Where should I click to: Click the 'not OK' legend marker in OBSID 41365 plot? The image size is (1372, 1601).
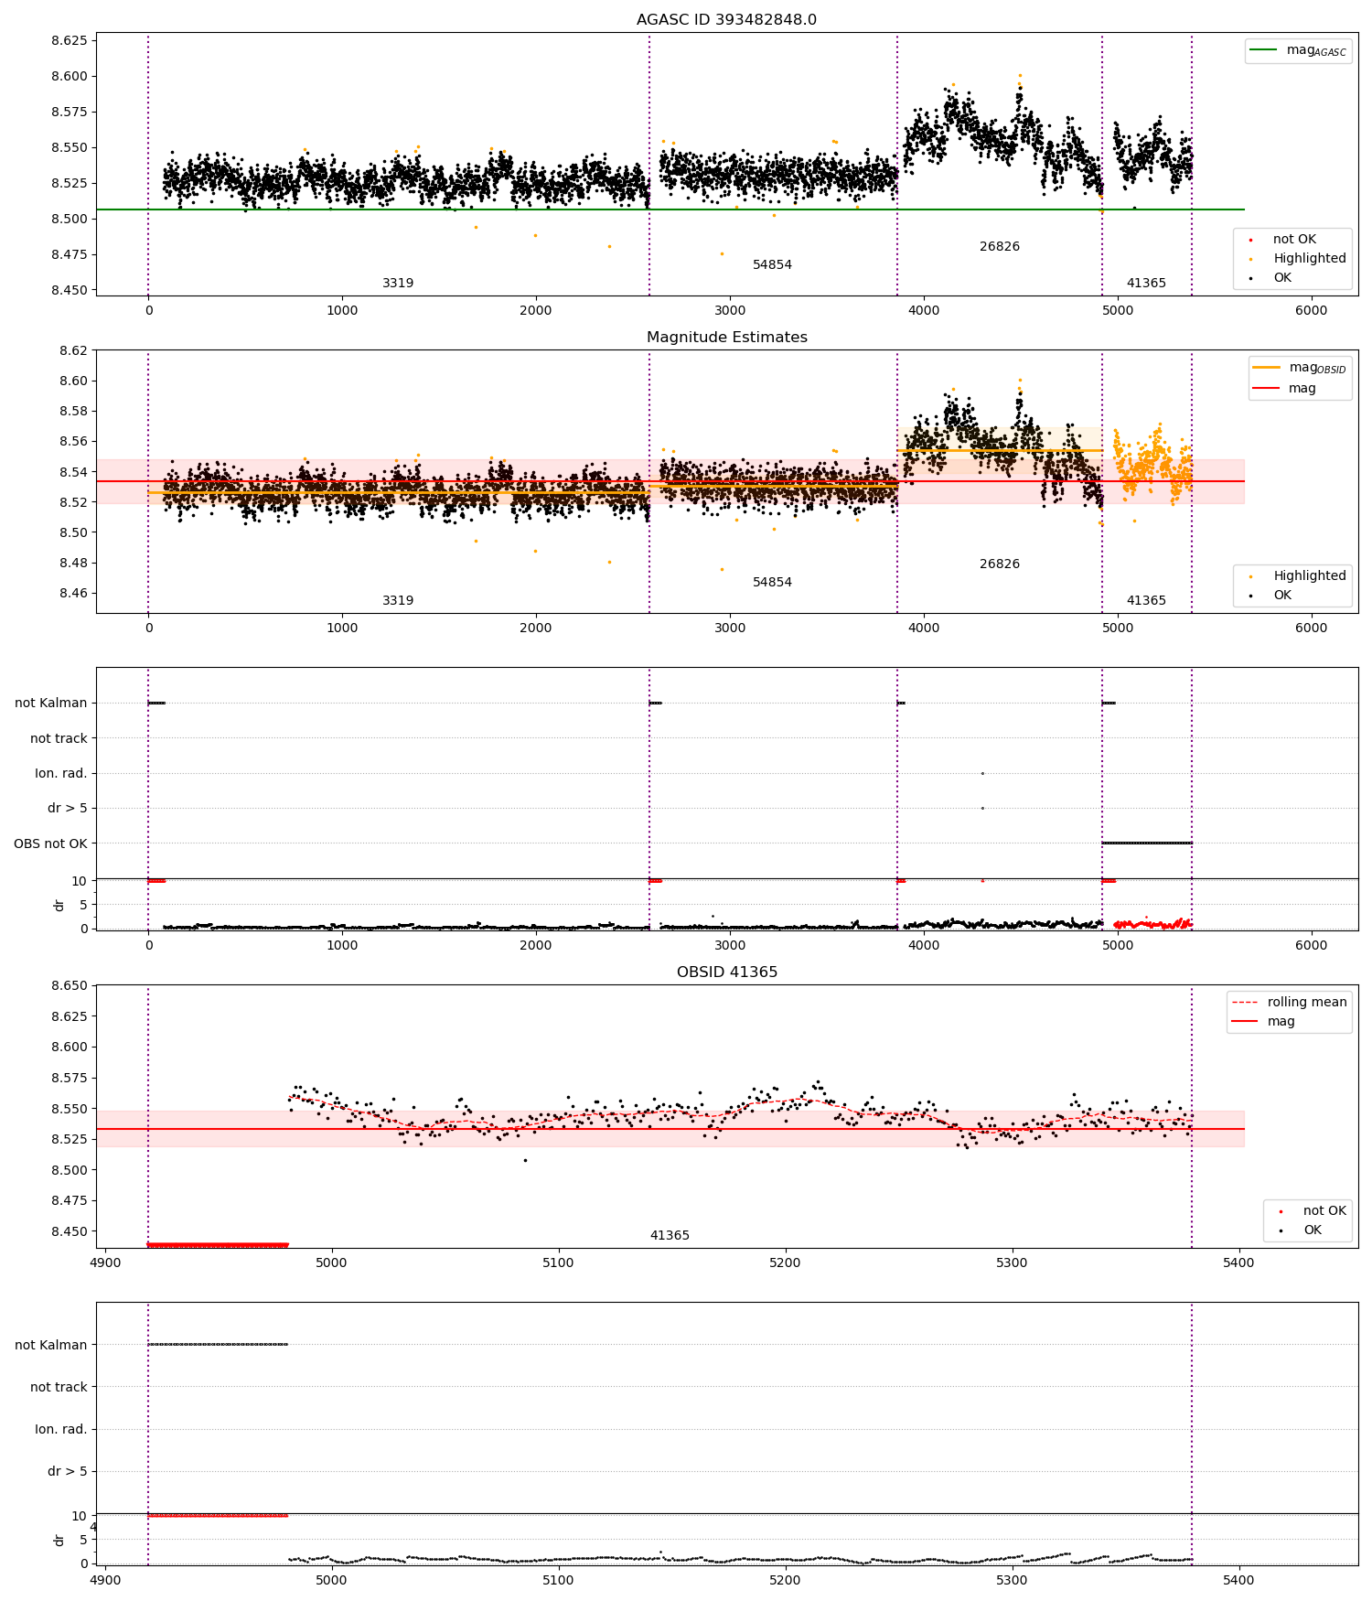[1281, 1211]
